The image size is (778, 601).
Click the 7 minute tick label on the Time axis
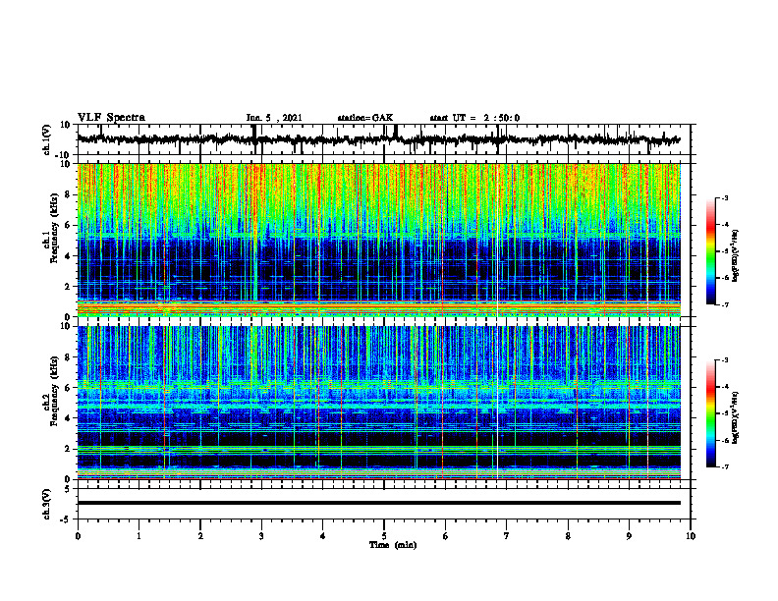pos(507,536)
